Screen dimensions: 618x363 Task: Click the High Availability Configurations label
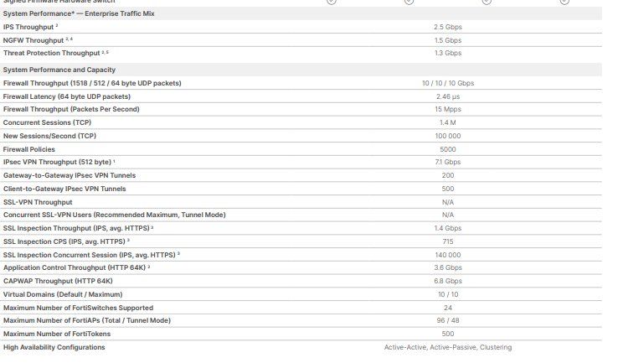point(54,347)
